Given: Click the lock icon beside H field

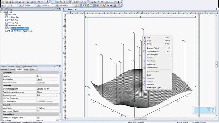Looking at the screenshot, I should pos(76,5).
